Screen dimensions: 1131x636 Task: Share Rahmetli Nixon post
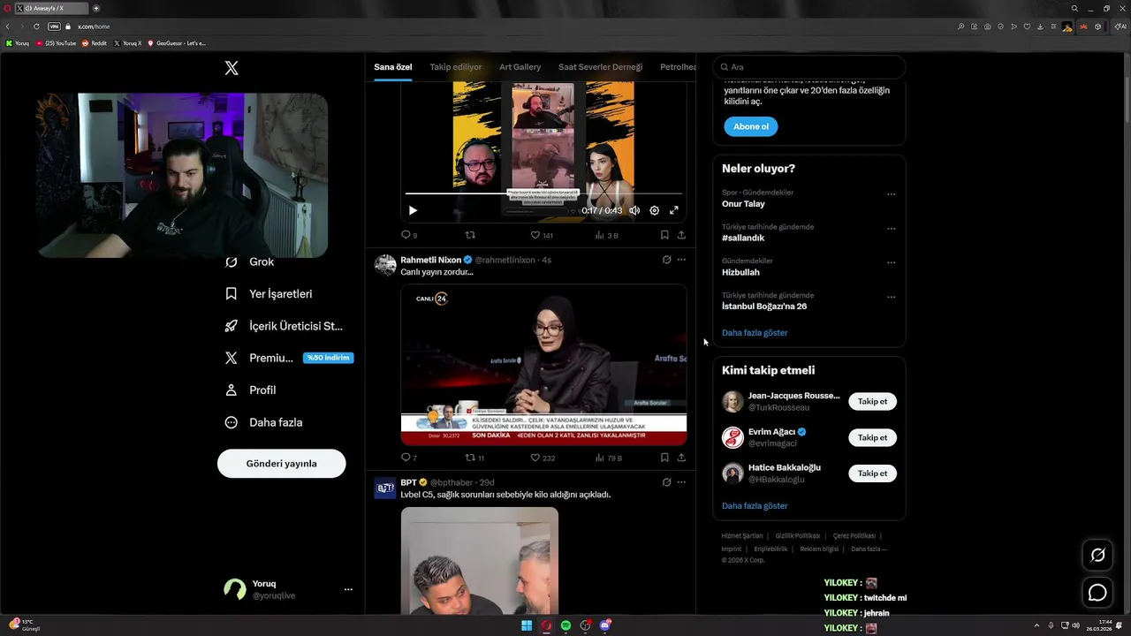681,458
